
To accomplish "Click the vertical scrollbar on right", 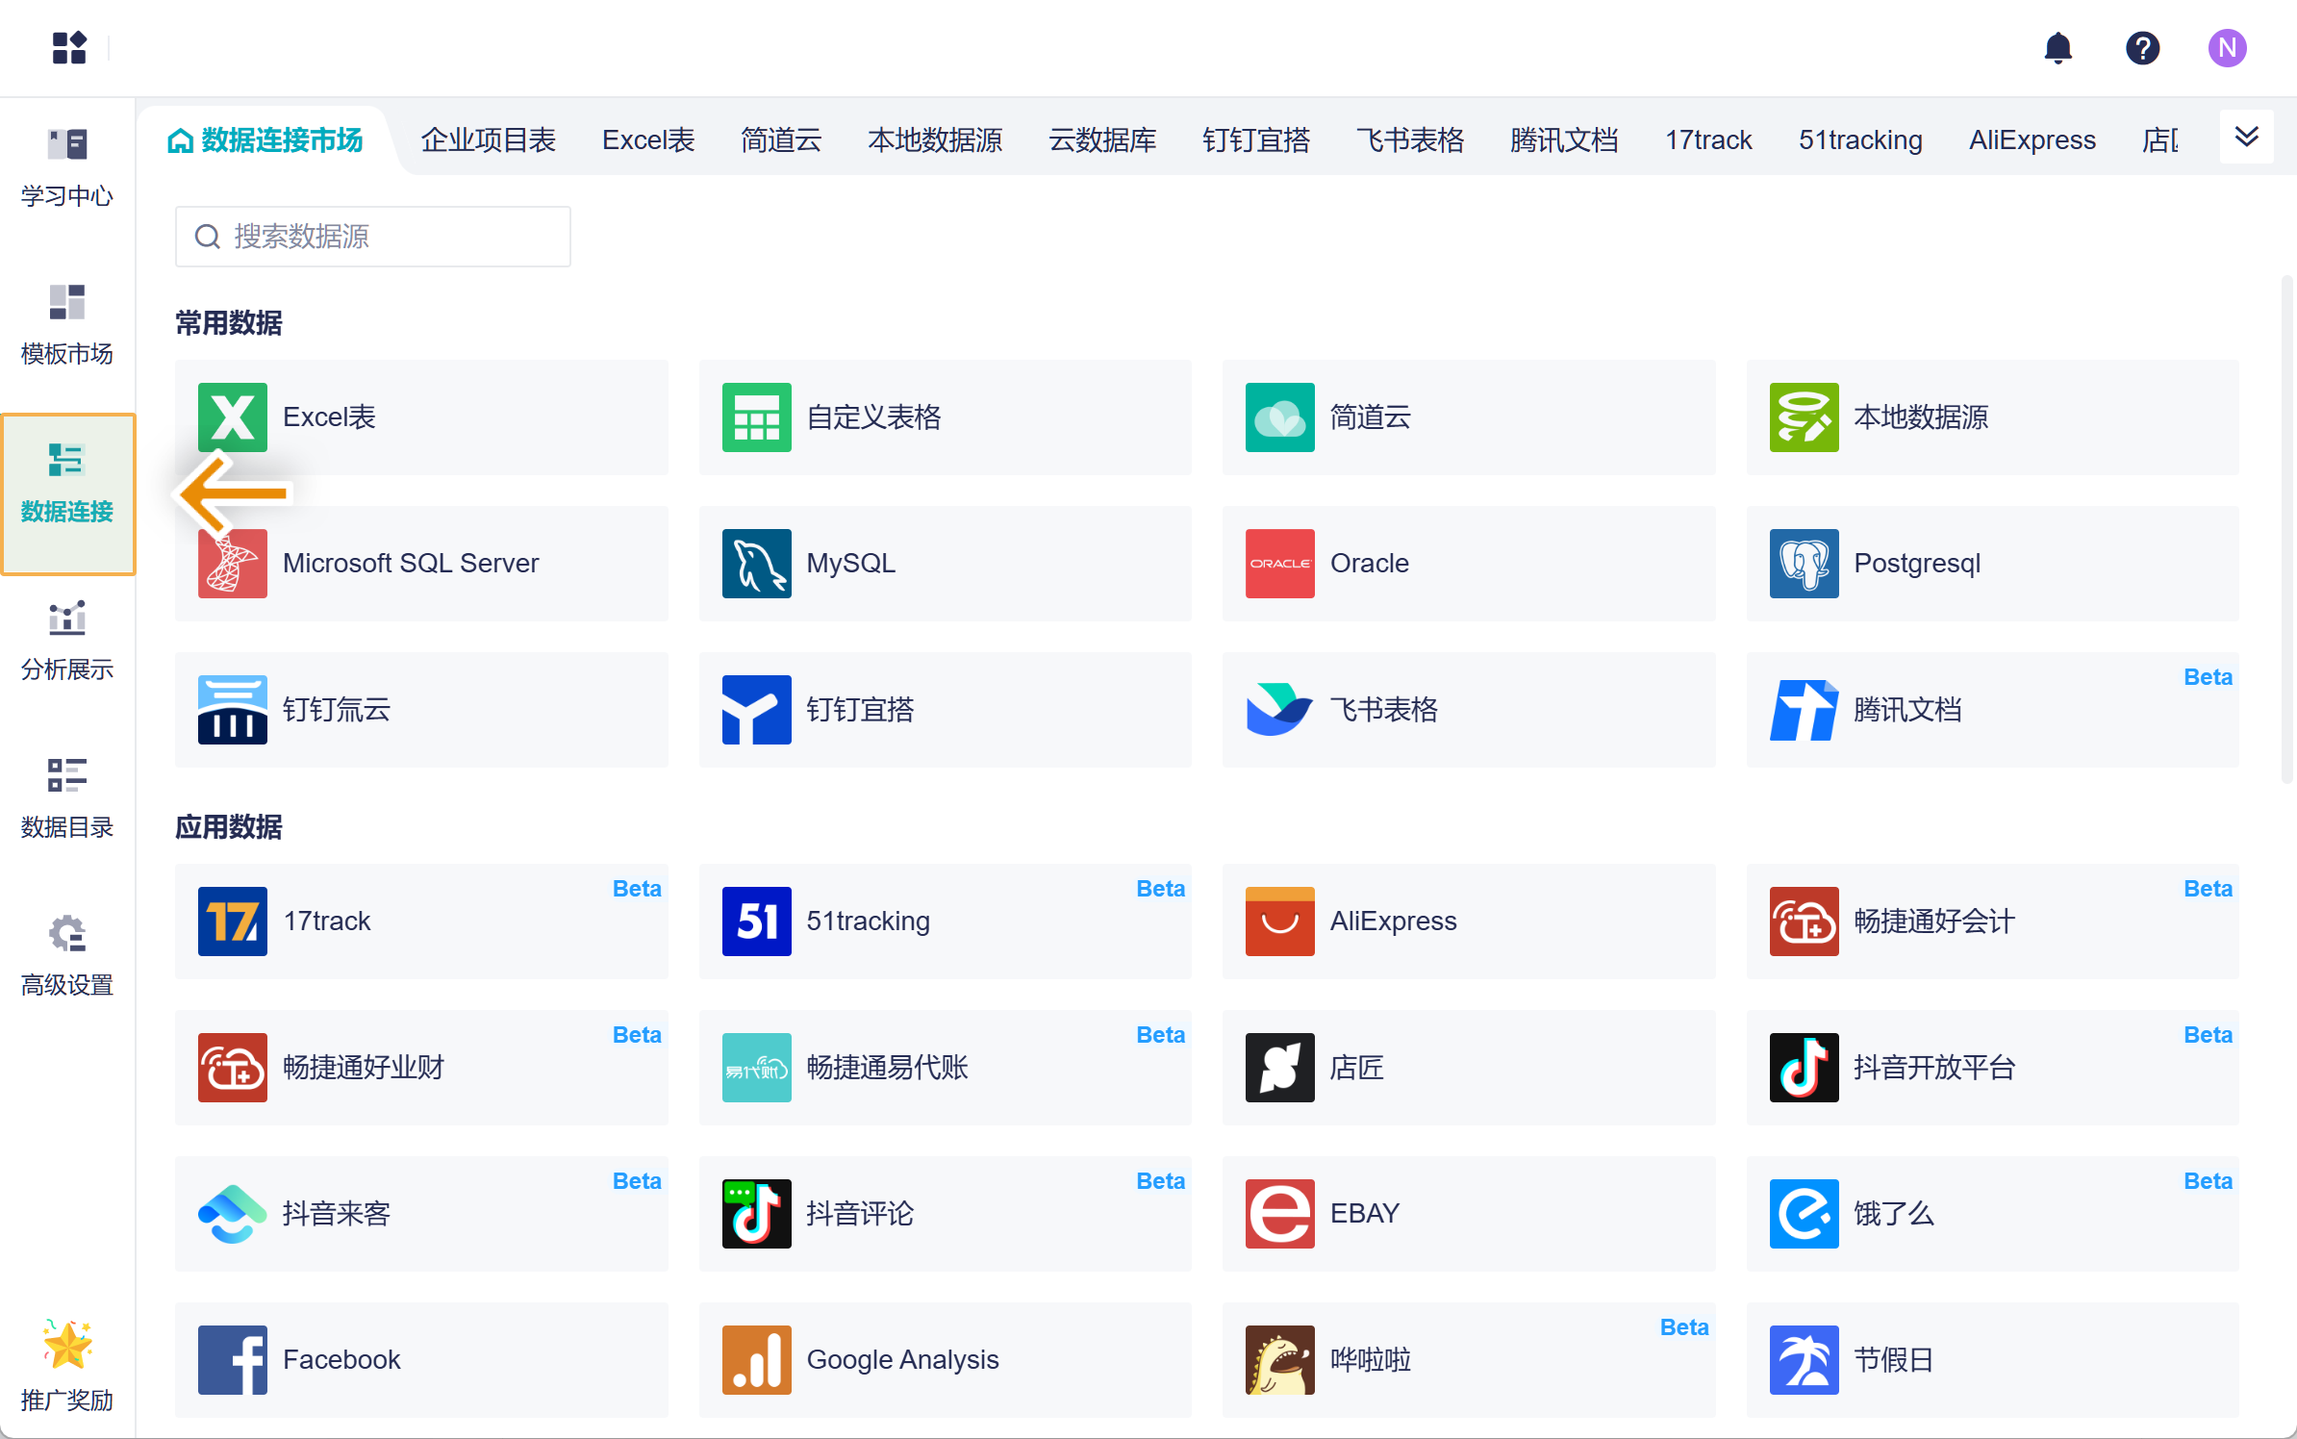I will pos(2287,529).
